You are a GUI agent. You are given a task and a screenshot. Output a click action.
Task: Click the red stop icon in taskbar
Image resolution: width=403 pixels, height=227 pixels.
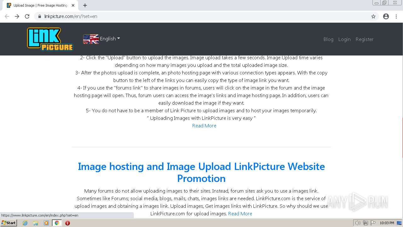coord(67,223)
